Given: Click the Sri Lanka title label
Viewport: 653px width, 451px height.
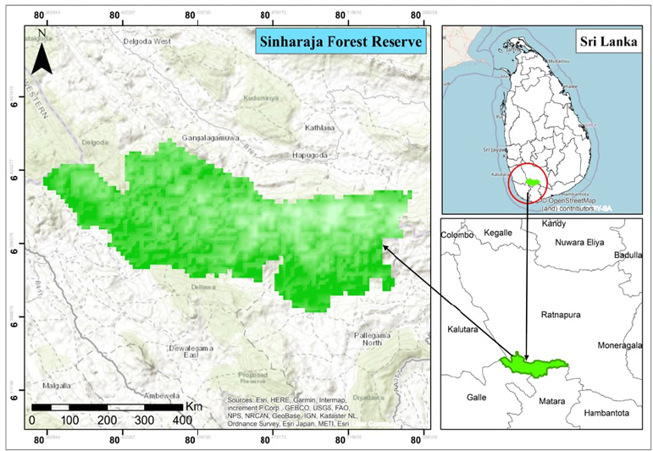Looking at the screenshot, I should 608,42.
